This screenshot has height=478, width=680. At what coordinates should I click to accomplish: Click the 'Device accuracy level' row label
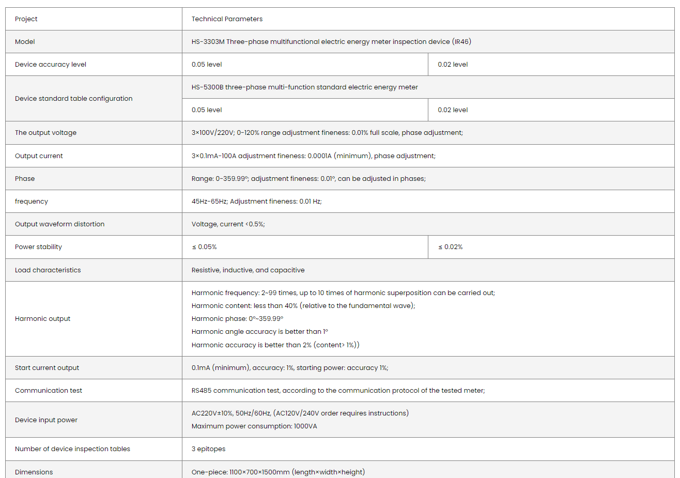click(51, 65)
